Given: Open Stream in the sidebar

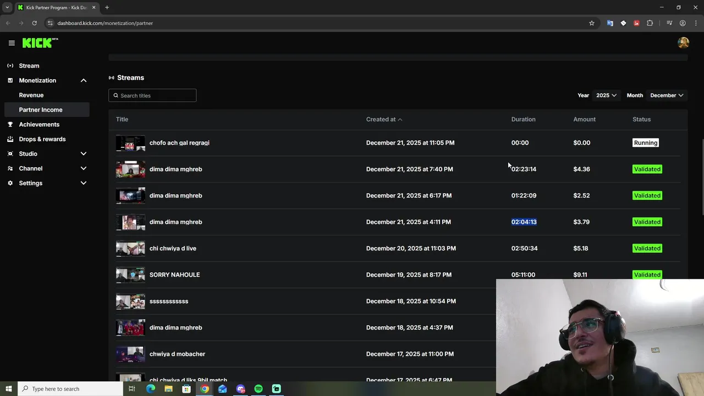Looking at the screenshot, I should pos(29,65).
